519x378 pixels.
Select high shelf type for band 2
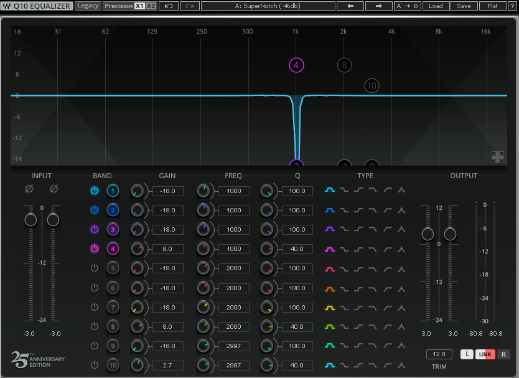[358, 210]
